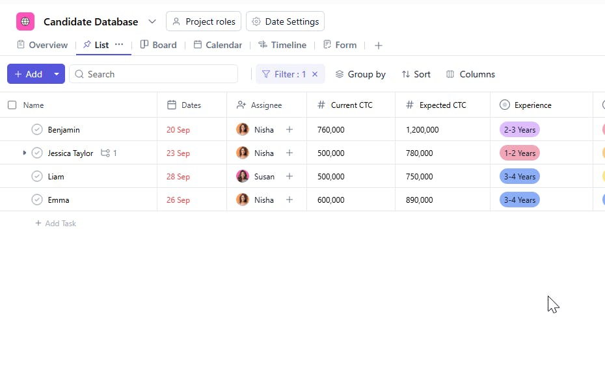Add assignee to Benjamin's row
Viewport: 605px width, 390px height.
click(x=289, y=130)
